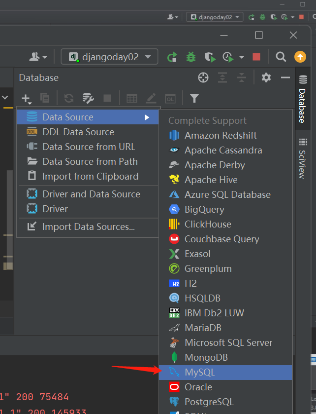The image size is (316, 414).
Task: Open djangoday02 run configuration dropdown
Action: pos(110,57)
